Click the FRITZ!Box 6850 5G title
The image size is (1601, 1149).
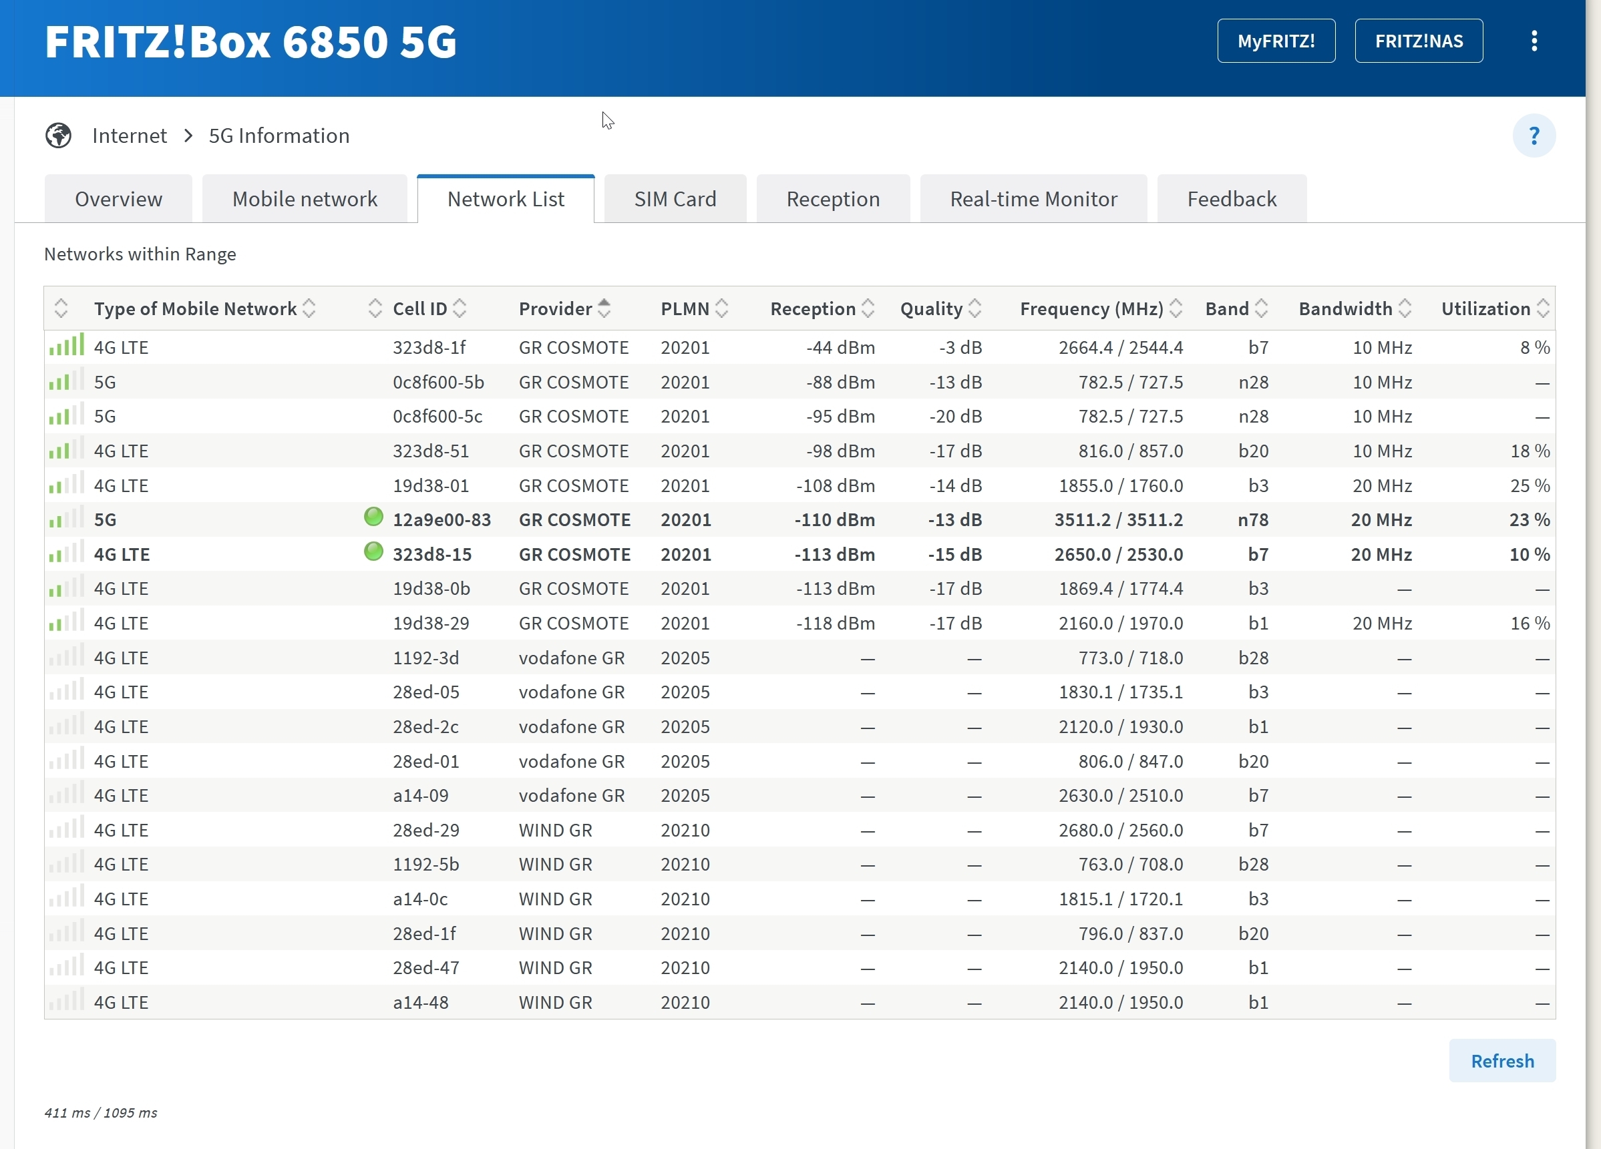coord(251,41)
